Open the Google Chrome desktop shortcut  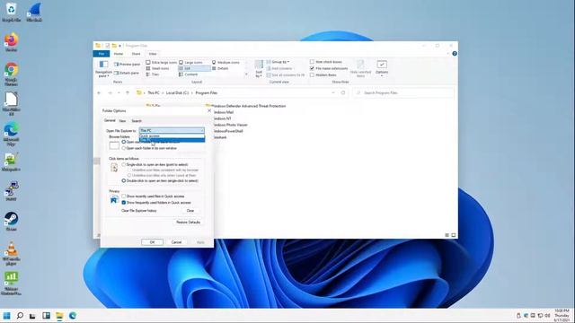point(11,74)
